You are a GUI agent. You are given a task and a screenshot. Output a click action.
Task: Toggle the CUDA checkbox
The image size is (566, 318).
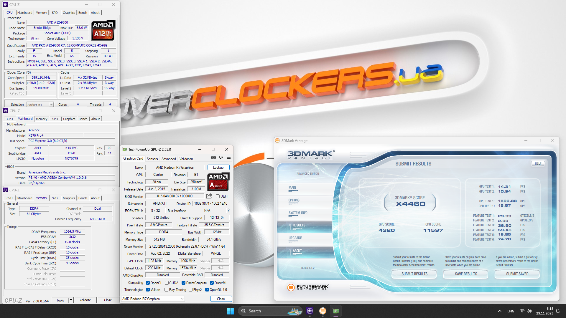tap(167, 283)
